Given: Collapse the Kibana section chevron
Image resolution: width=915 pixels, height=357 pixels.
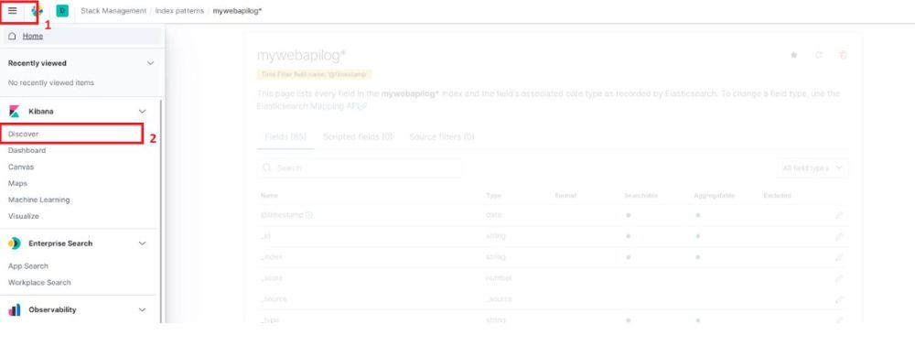Looking at the screenshot, I should click(x=142, y=112).
